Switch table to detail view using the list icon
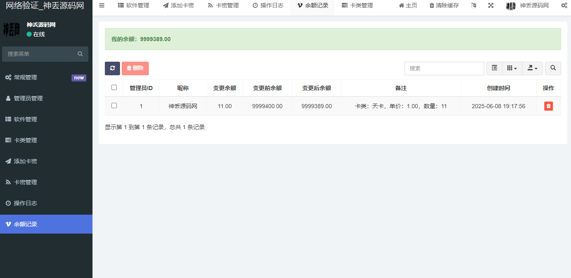 (x=494, y=68)
